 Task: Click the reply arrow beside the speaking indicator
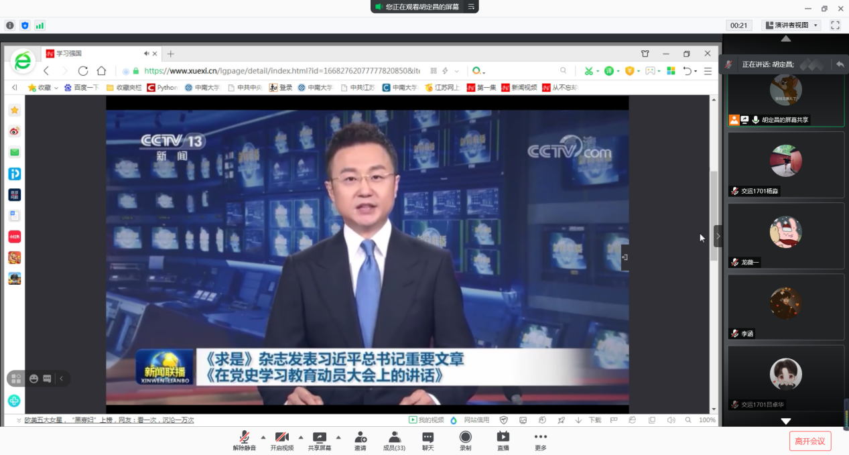(840, 64)
